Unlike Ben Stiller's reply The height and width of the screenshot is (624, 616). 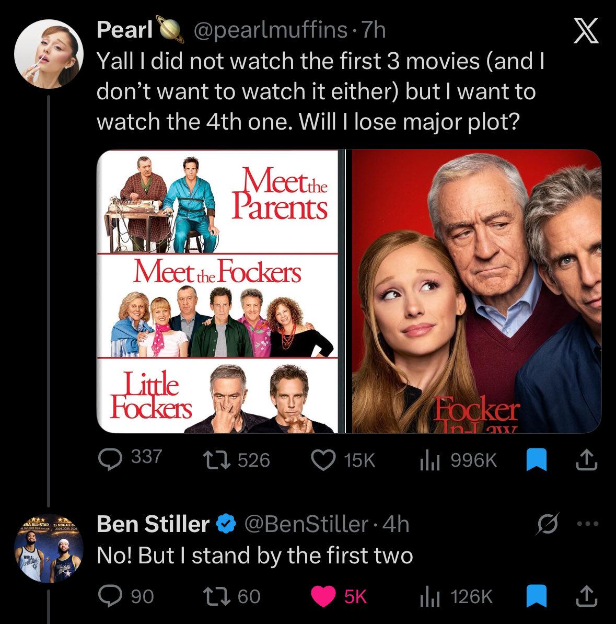[323, 596]
